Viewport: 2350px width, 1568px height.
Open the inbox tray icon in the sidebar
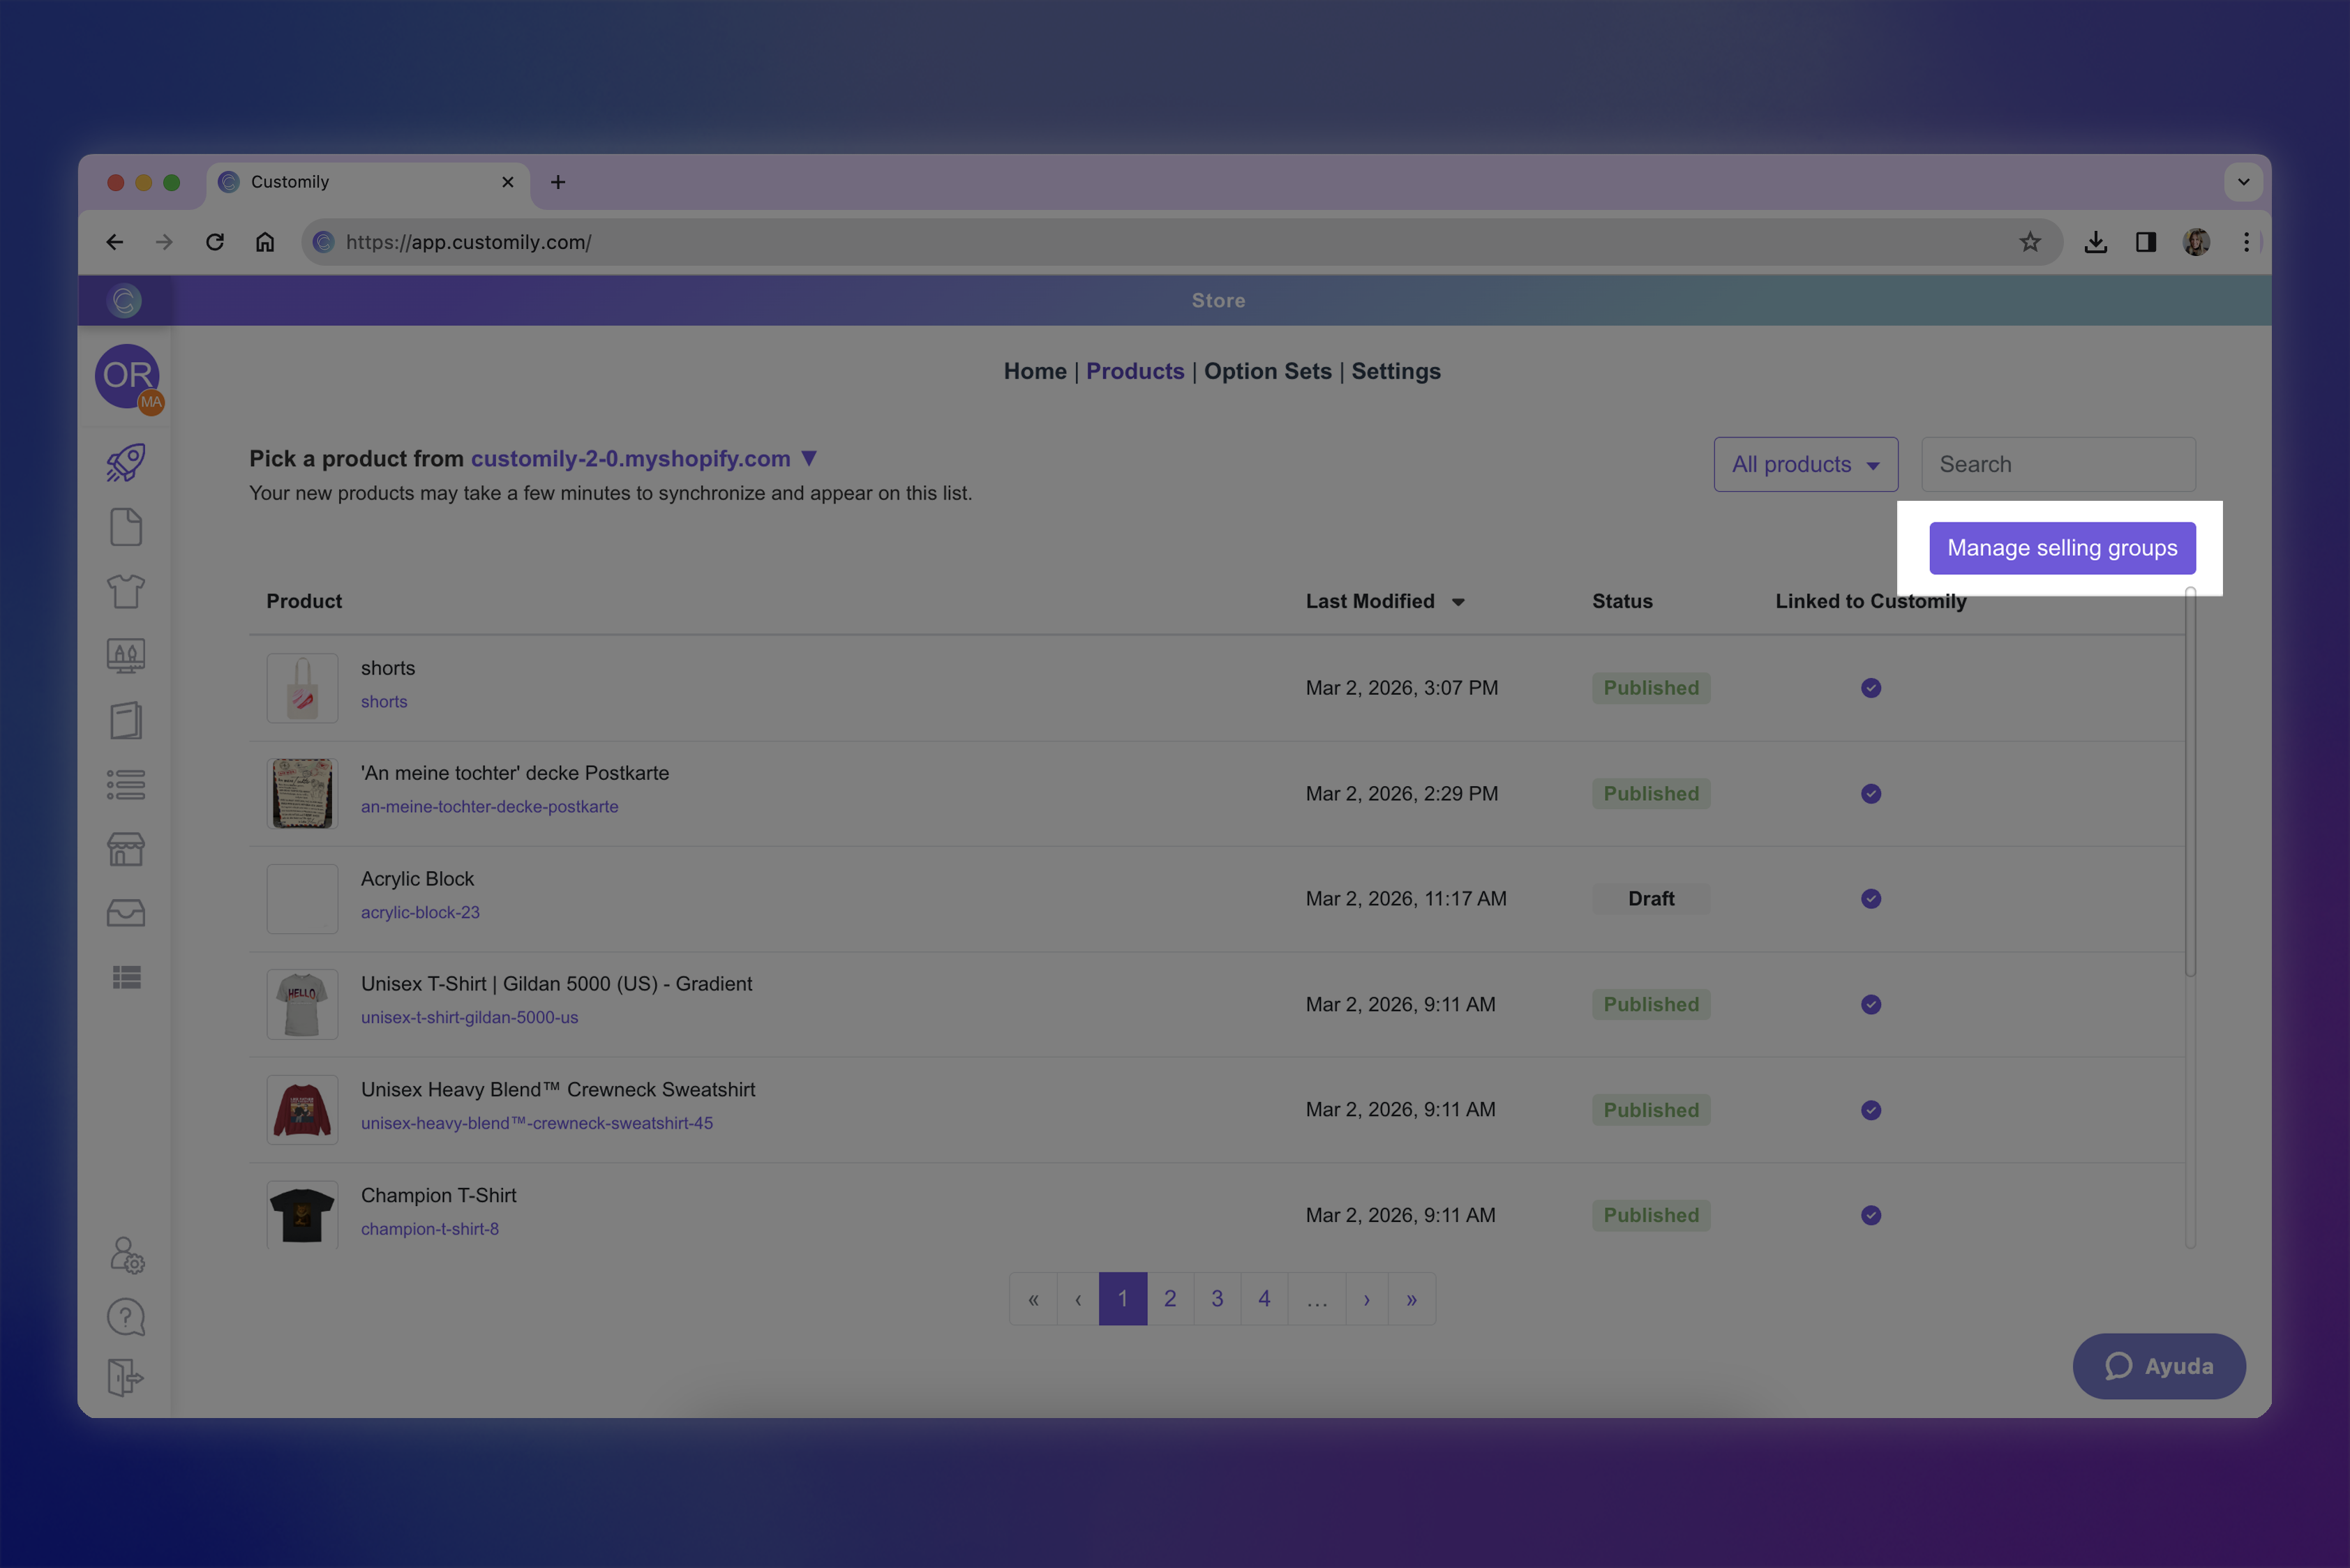coord(126,913)
